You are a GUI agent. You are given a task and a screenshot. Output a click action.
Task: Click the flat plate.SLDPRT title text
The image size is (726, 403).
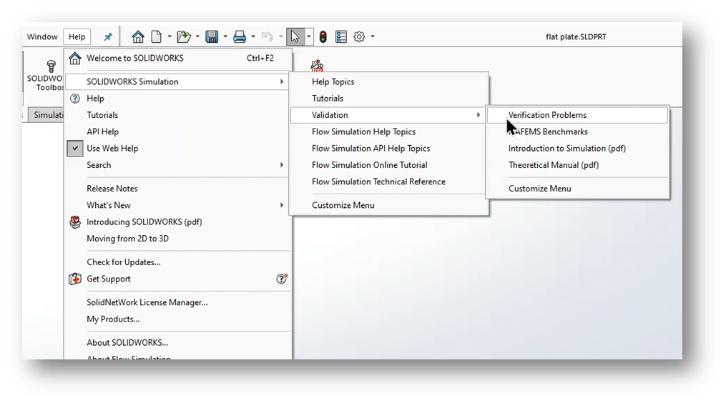pyautogui.click(x=576, y=37)
